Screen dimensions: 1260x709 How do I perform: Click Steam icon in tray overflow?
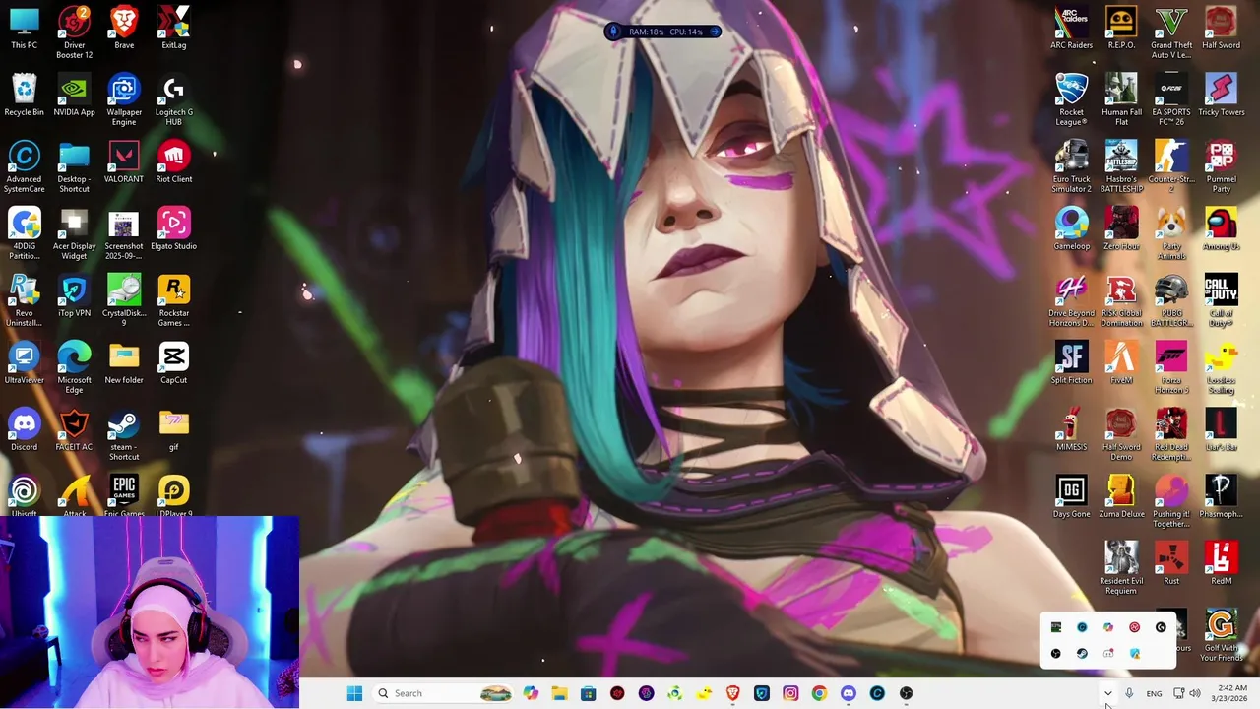[1082, 653]
